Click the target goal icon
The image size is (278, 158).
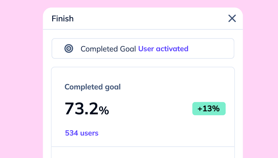(69, 48)
